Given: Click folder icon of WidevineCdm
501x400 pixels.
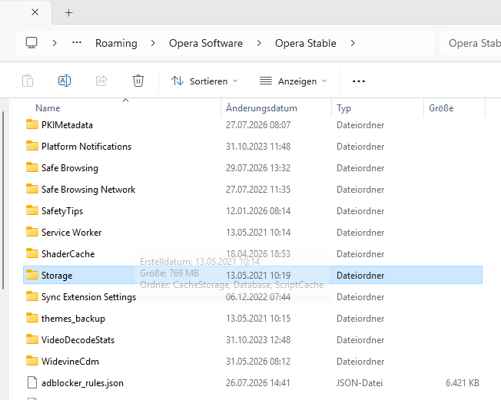Looking at the screenshot, I should point(32,361).
